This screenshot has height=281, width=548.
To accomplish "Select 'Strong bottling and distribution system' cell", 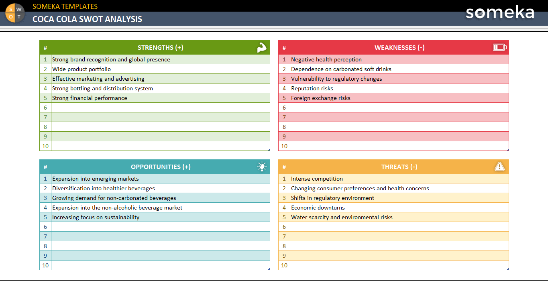I will point(161,88).
